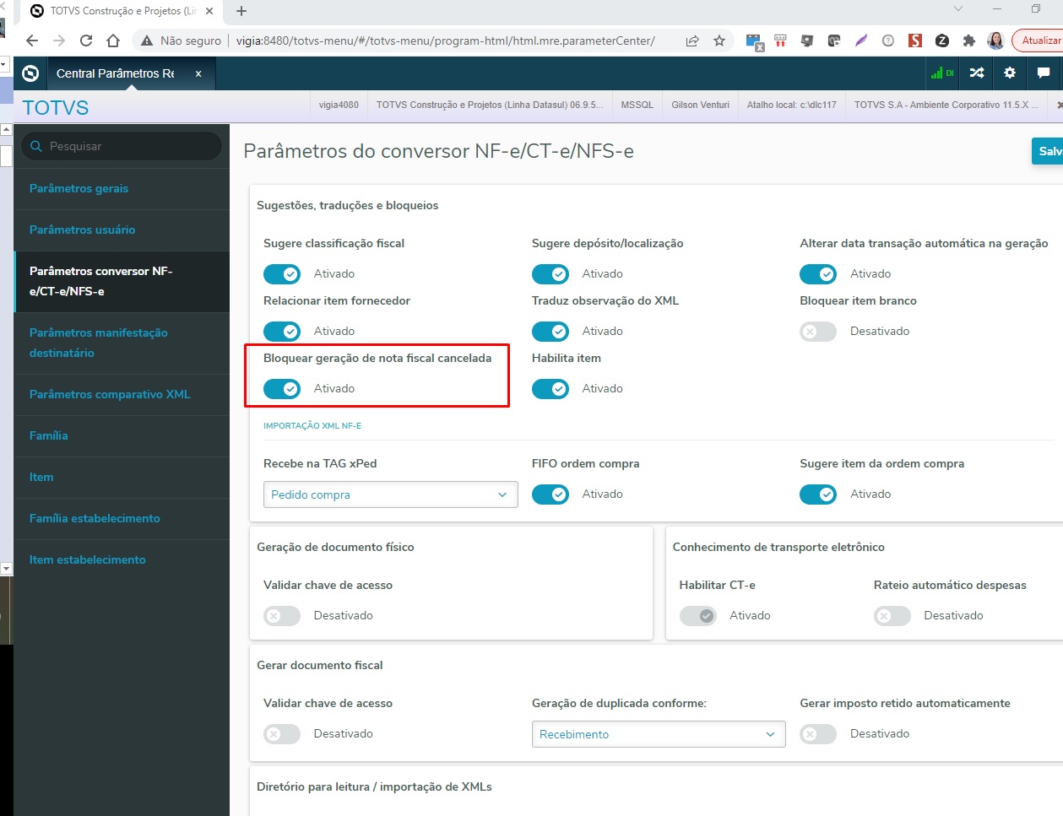Image resolution: width=1063 pixels, height=816 pixels.
Task: Open the red S extension icon
Action: pyautogui.click(x=915, y=41)
